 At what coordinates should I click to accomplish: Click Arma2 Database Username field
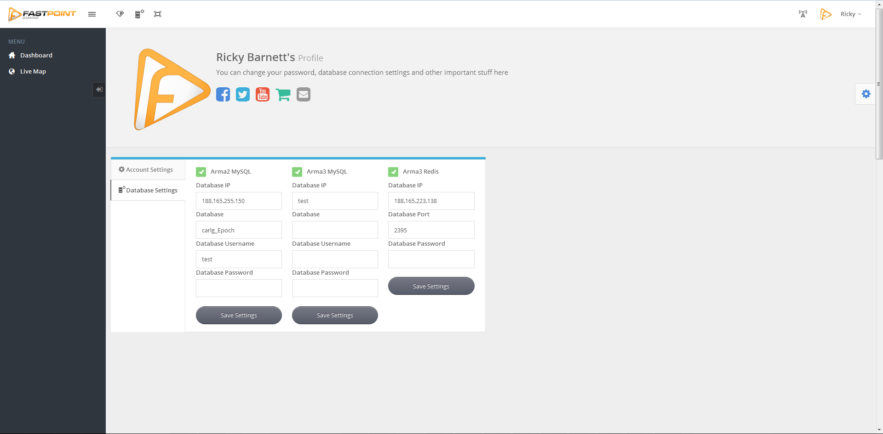click(x=239, y=259)
